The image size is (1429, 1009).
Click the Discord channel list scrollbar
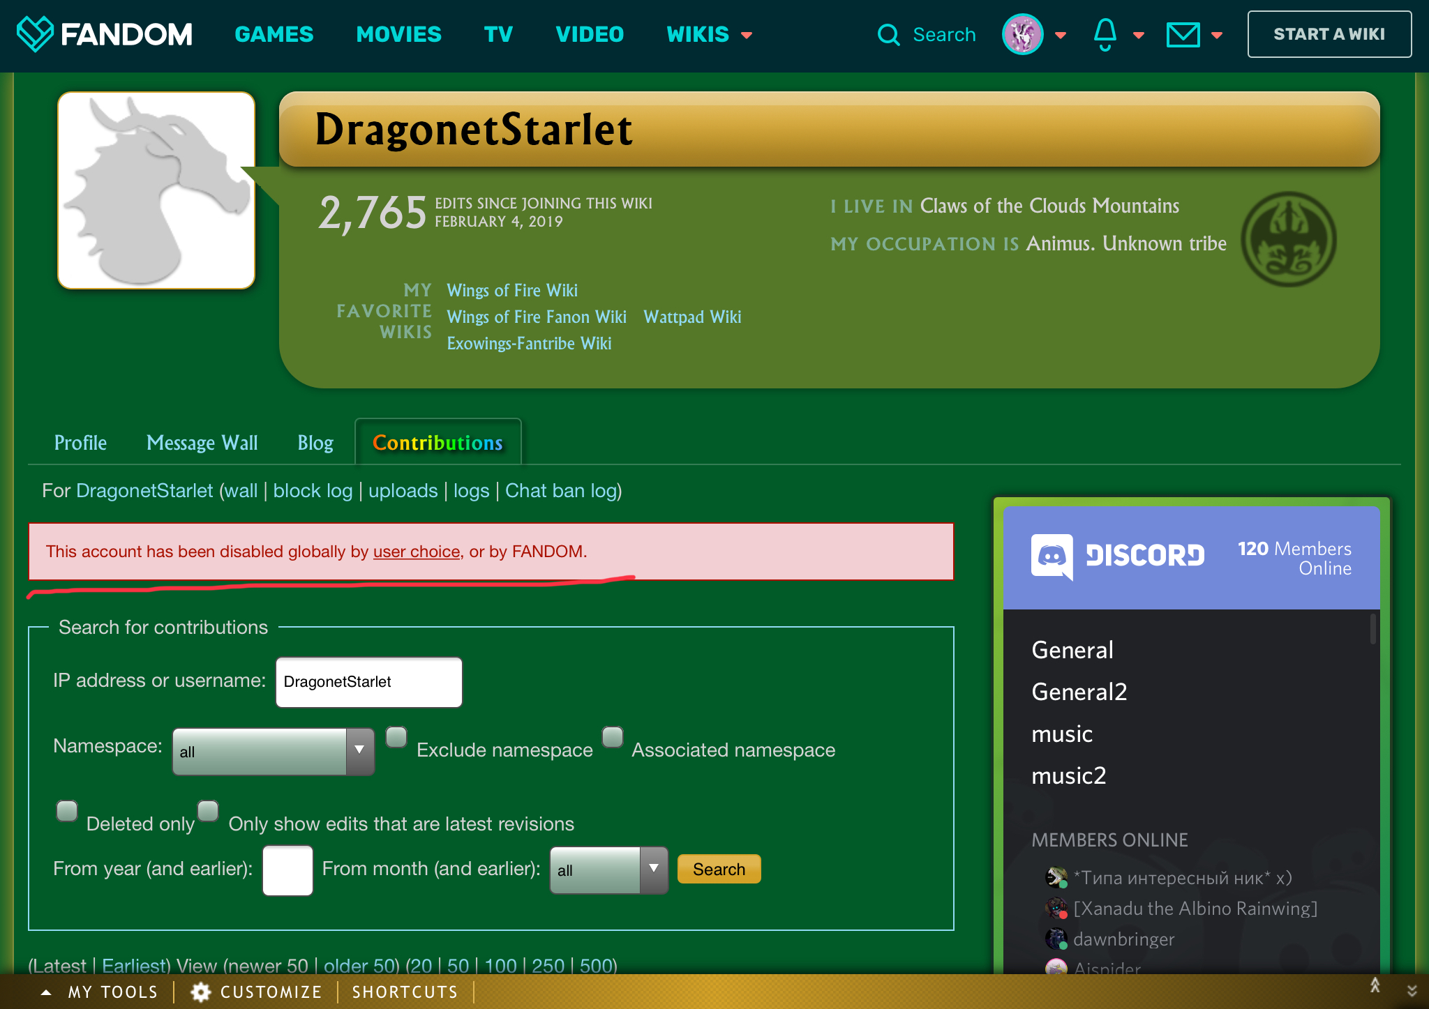[x=1372, y=629]
